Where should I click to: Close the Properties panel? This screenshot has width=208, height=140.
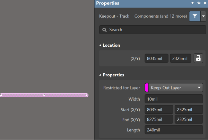(x=204, y=3)
